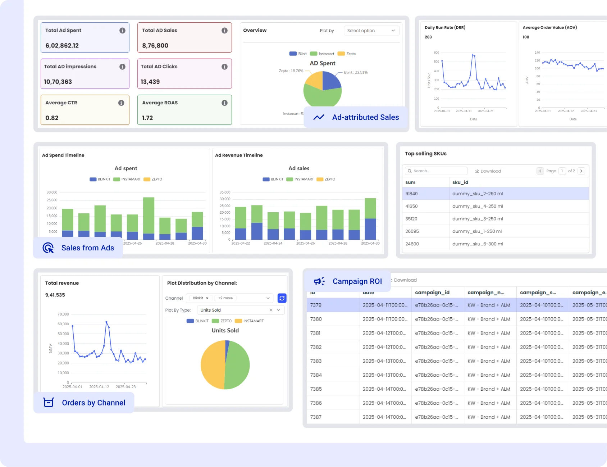Toggle INSTAMART legend in Units Sold pie

(249, 321)
